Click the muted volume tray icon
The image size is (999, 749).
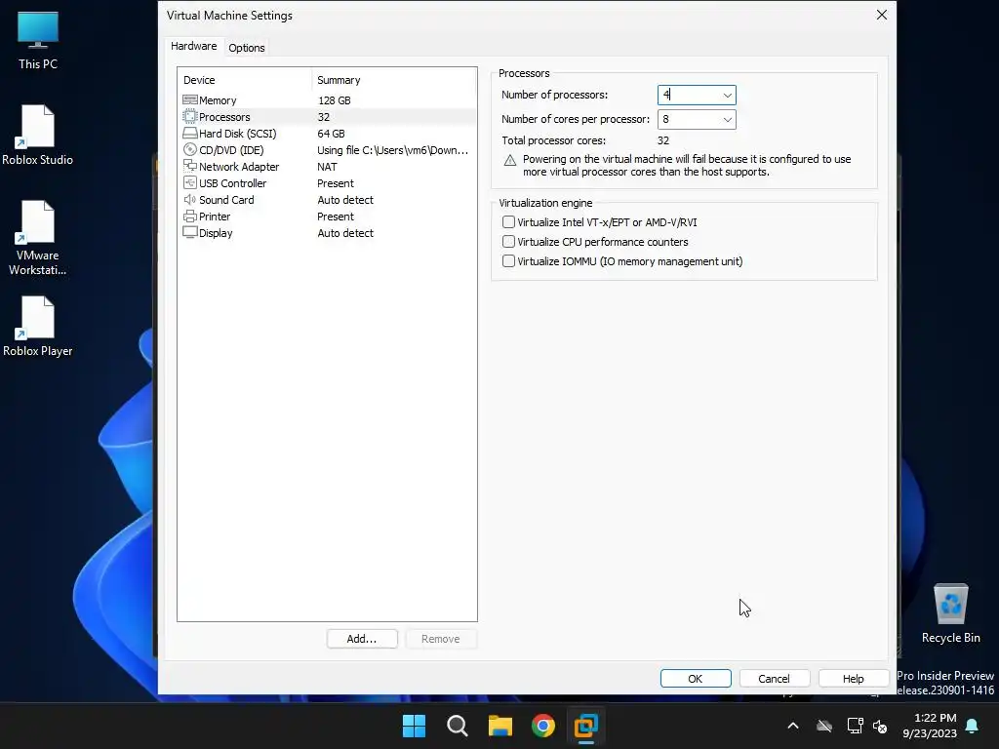[880, 726]
